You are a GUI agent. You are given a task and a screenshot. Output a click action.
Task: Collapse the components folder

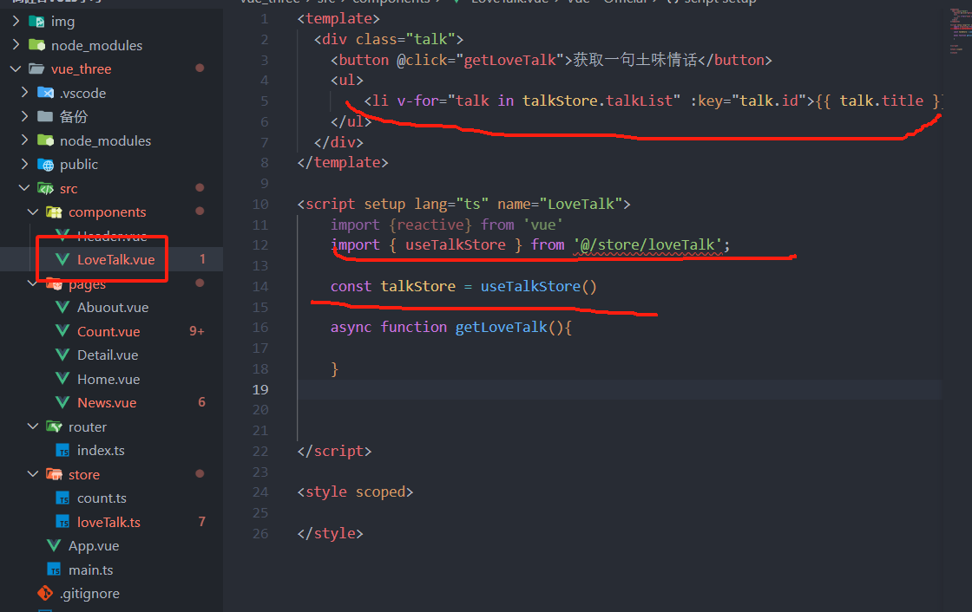(x=32, y=212)
